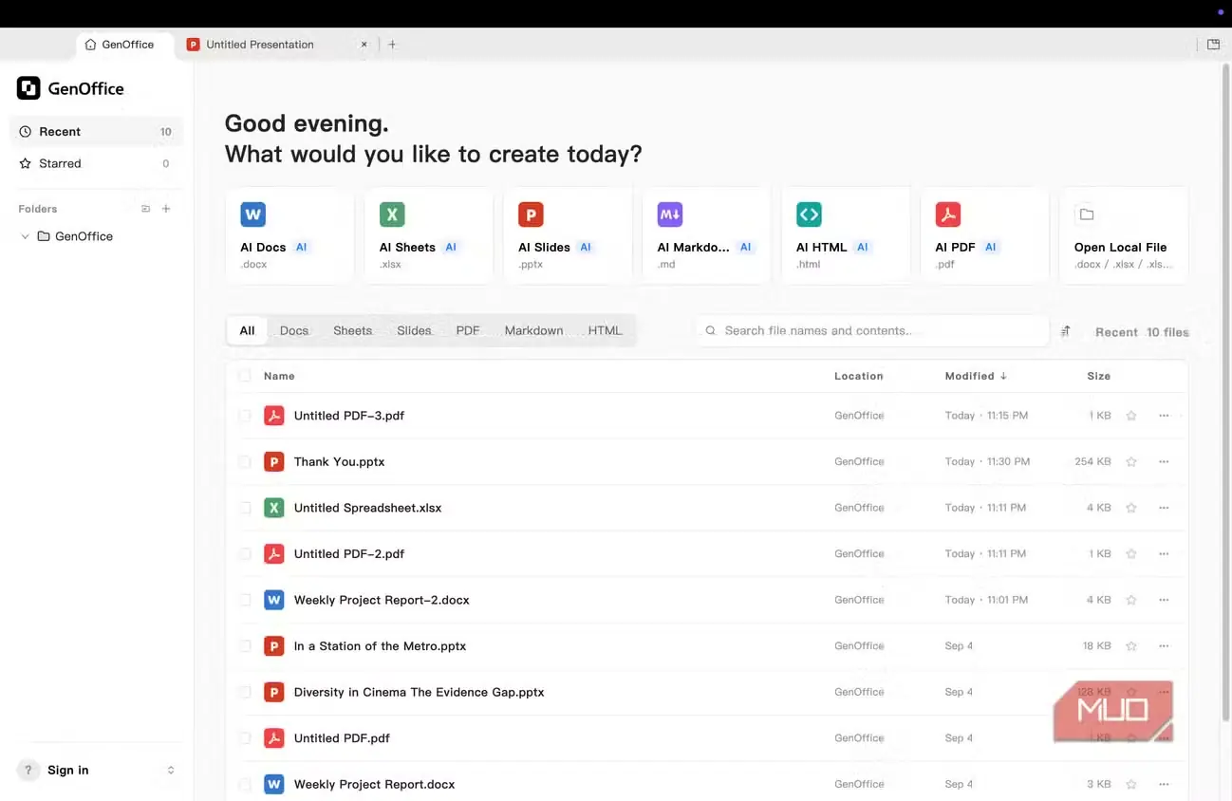Open the AI Sheets .xlsx creator card
Image resolution: width=1232 pixels, height=801 pixels.
[x=428, y=235]
